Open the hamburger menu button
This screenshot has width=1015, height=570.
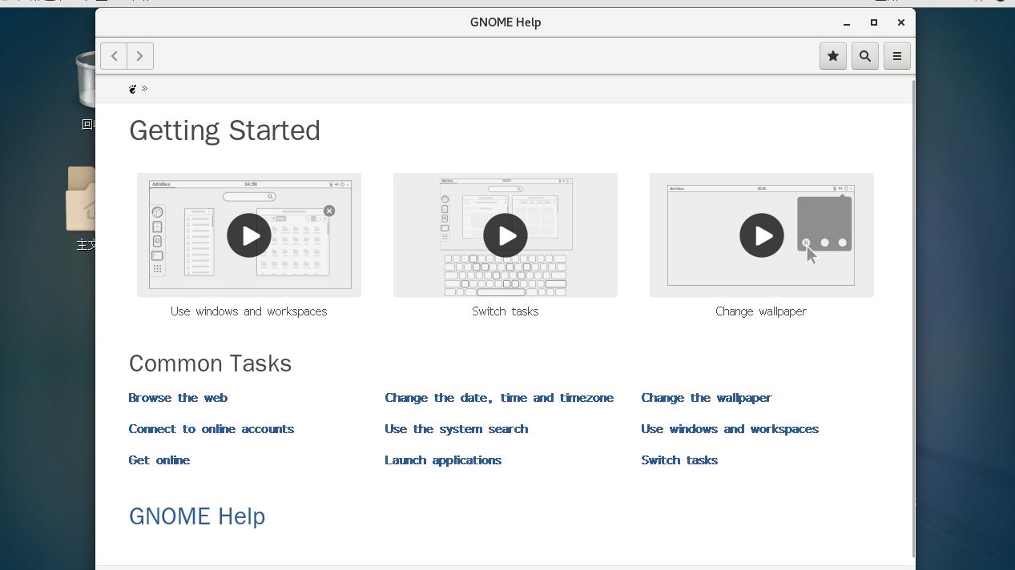click(897, 56)
